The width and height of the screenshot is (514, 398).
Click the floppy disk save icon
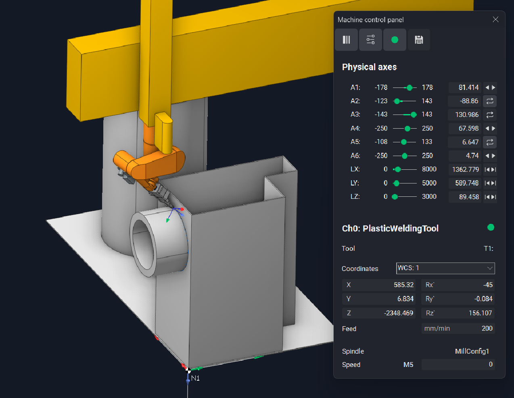click(x=419, y=40)
